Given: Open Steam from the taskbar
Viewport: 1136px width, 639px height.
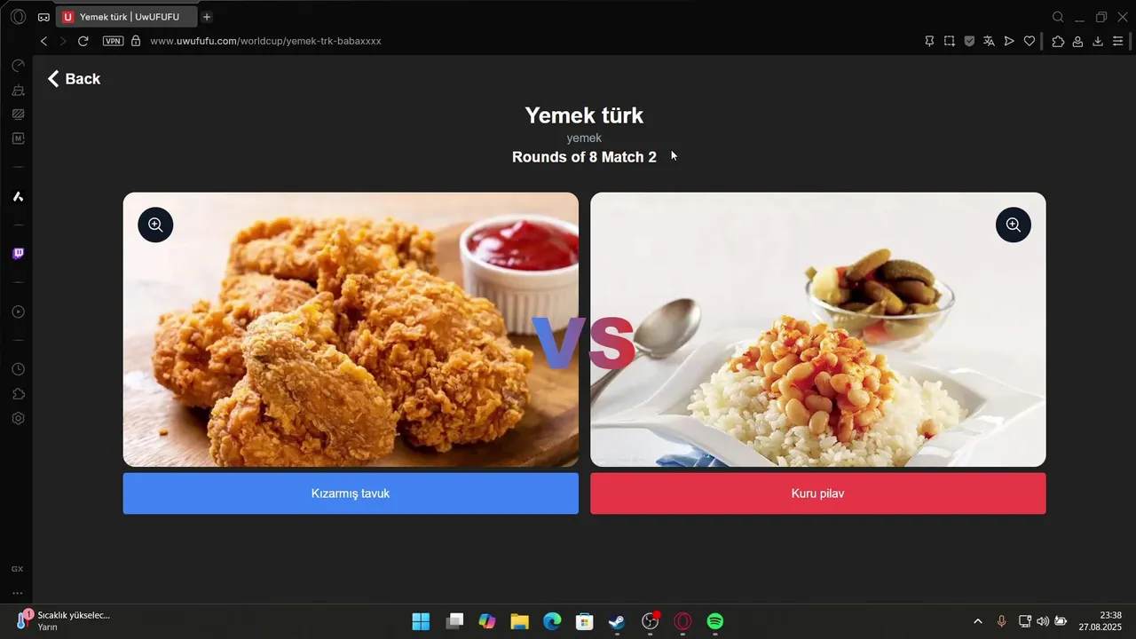Looking at the screenshot, I should [x=617, y=621].
